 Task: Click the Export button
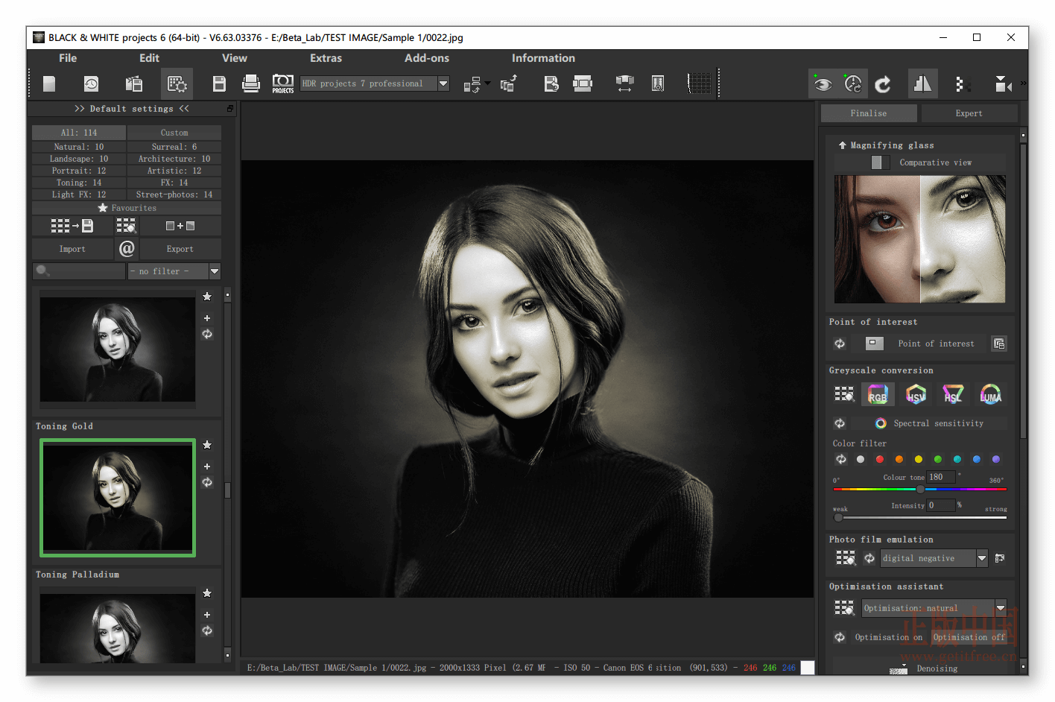click(x=180, y=249)
